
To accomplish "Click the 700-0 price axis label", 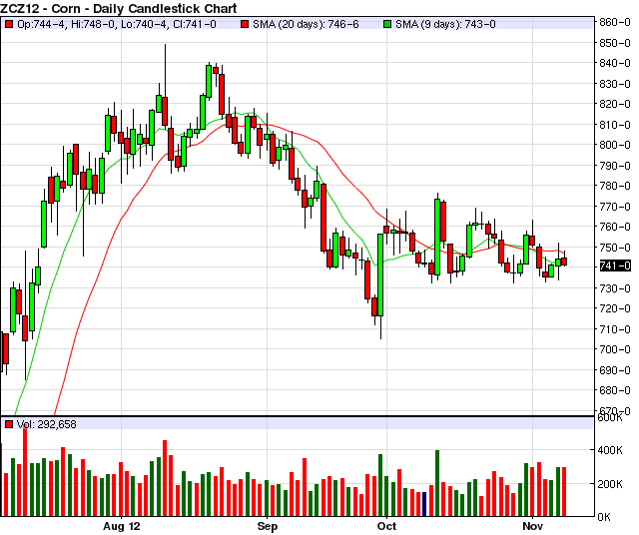I will pos(615,349).
